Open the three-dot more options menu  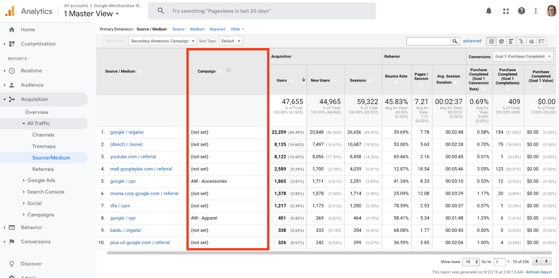[x=536, y=11]
